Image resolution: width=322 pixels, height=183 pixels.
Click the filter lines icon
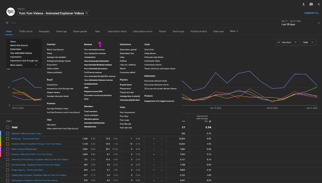tap(7, 23)
